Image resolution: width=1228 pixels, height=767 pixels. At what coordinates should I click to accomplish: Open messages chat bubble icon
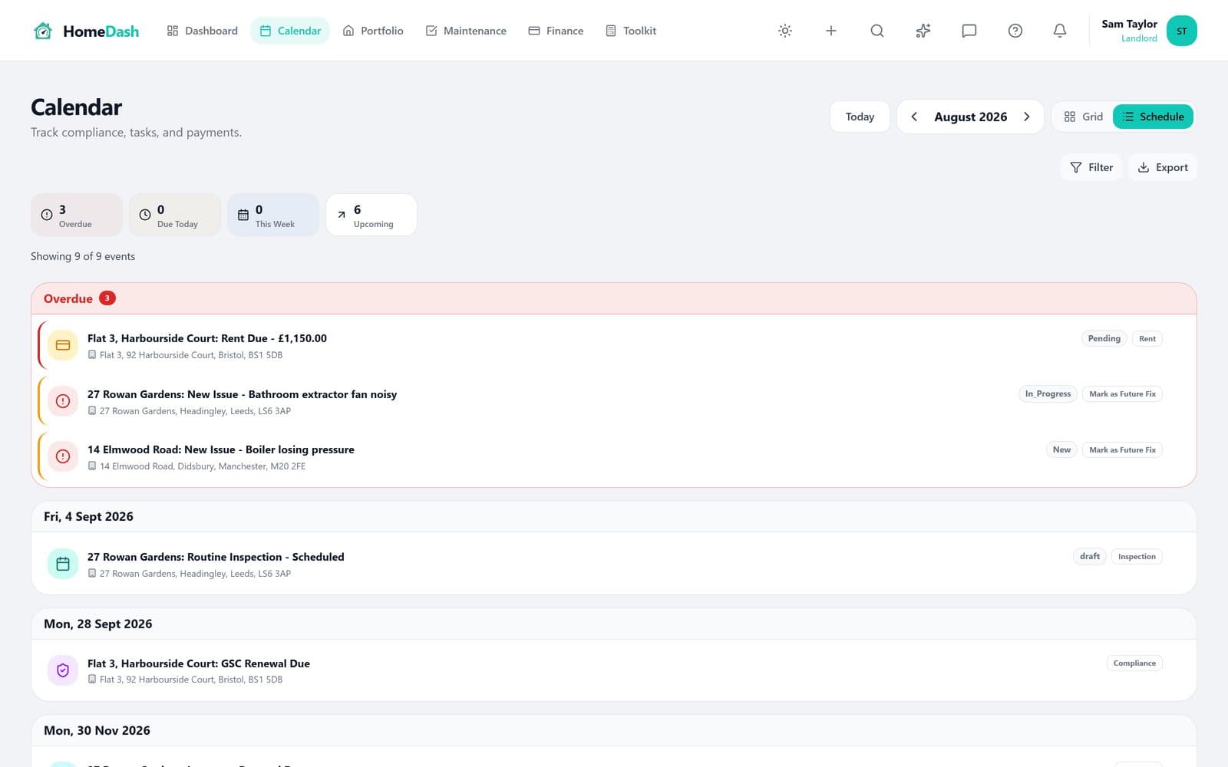pos(969,31)
